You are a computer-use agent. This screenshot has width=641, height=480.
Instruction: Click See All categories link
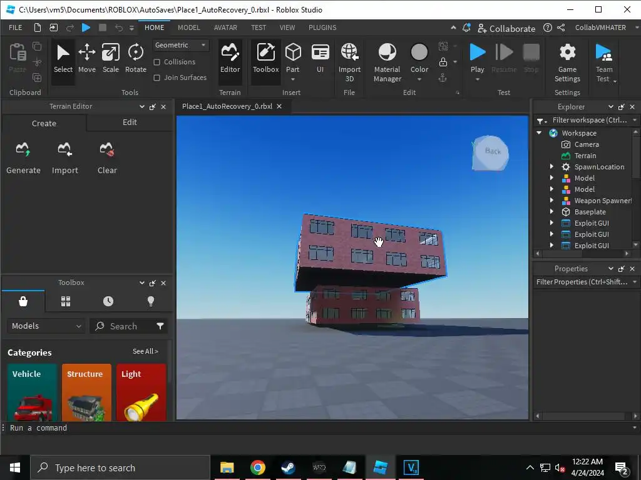coord(145,351)
